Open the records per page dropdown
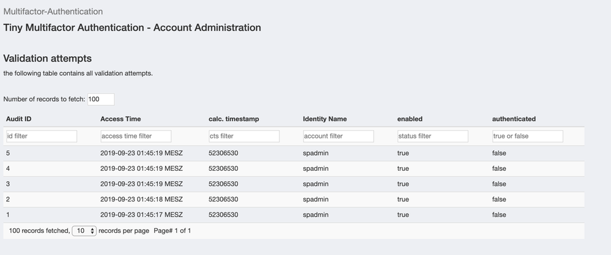The height and width of the screenshot is (255, 611). pyautogui.click(x=84, y=231)
